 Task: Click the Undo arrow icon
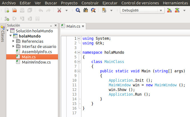click(41, 10)
